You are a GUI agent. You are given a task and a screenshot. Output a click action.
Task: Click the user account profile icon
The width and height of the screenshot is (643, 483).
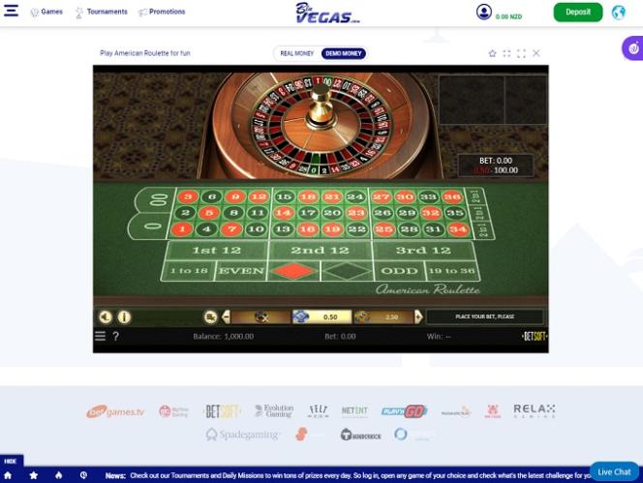[x=484, y=12]
